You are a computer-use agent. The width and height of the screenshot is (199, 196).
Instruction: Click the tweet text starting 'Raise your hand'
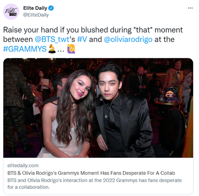[x=93, y=40]
